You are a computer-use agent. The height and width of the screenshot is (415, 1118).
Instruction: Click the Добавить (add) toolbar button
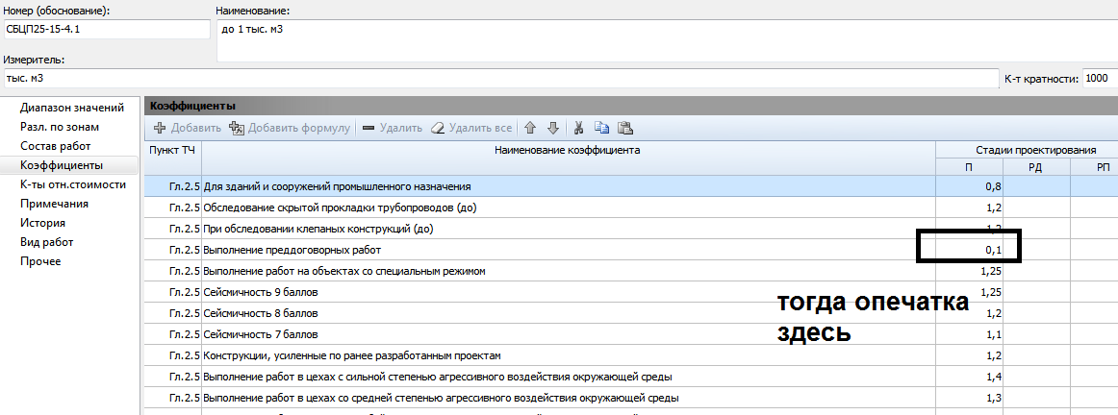coord(188,128)
